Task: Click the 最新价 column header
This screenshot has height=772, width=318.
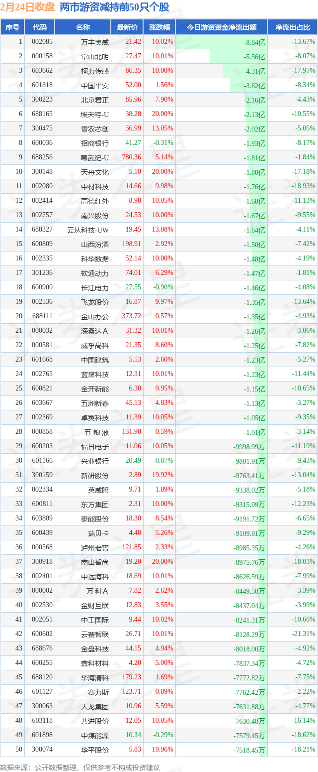Action: 127,27
